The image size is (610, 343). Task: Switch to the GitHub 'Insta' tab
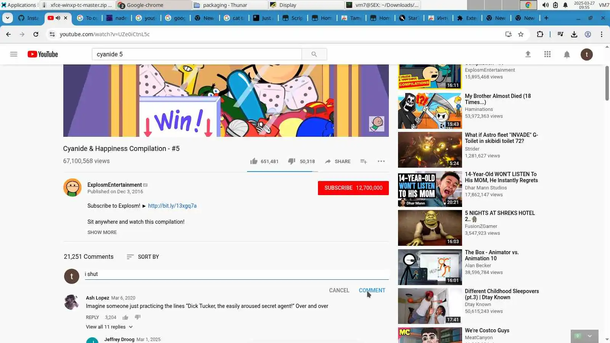click(x=29, y=18)
